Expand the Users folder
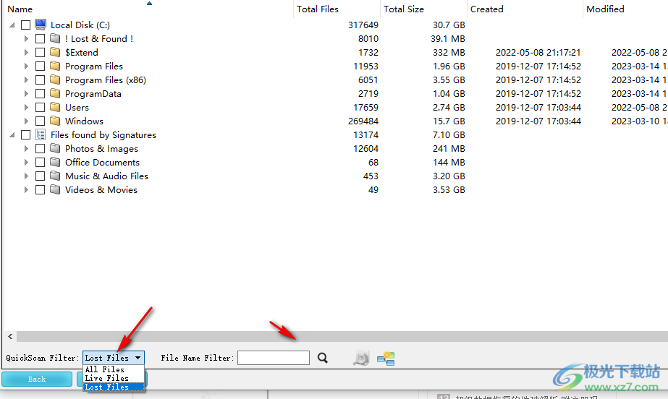The width and height of the screenshot is (668, 399). pos(26,107)
